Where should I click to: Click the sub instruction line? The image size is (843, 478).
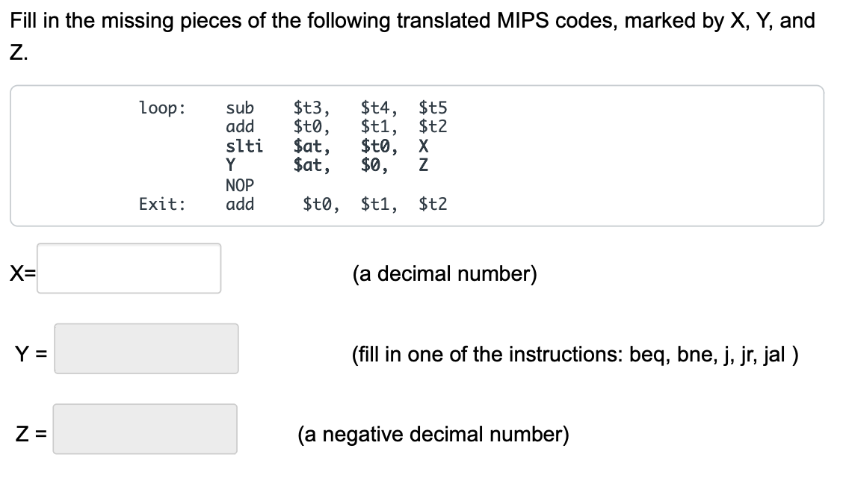tap(239, 108)
